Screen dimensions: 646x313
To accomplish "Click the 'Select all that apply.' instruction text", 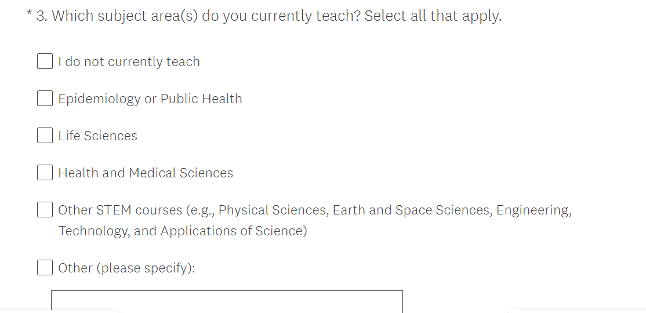I will pyautogui.click(x=433, y=16).
